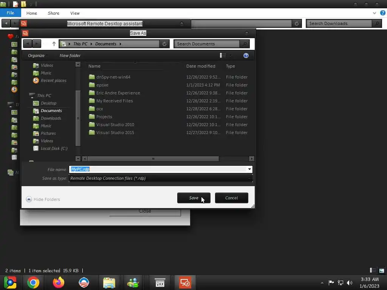Open the View ribbon tab

point(75,13)
